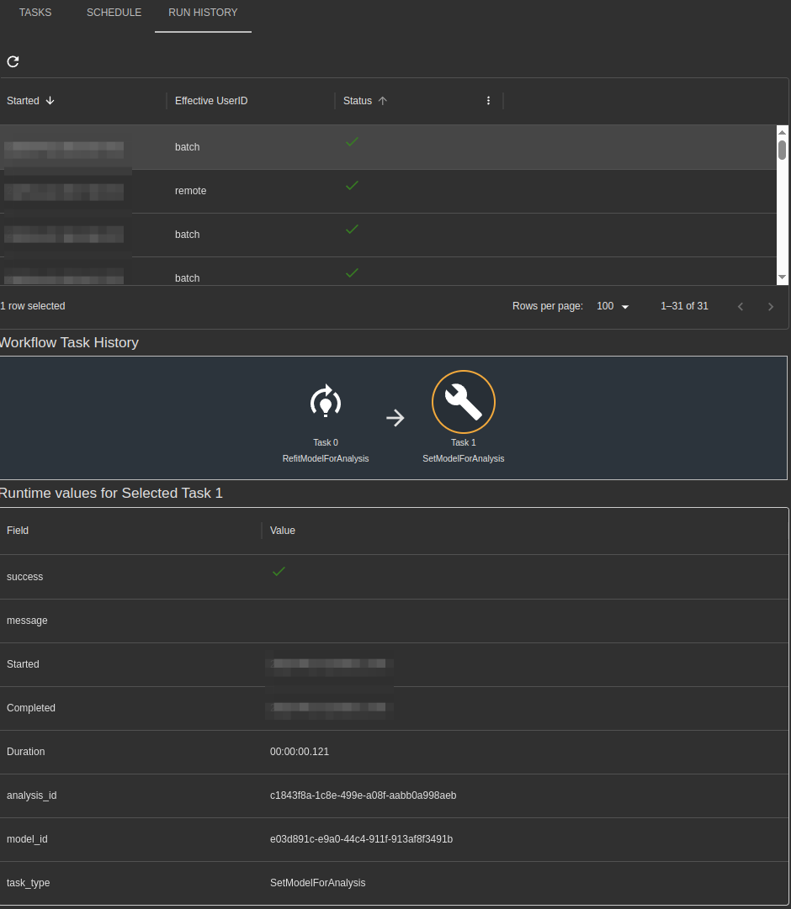Screen dimensions: 791x909
Task: Open the Status column three-dot menu
Action: pyautogui.click(x=488, y=101)
